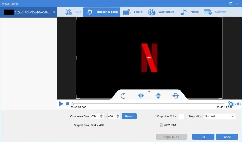Flip the video horizontally
The image size is (242, 142).
[141, 96]
